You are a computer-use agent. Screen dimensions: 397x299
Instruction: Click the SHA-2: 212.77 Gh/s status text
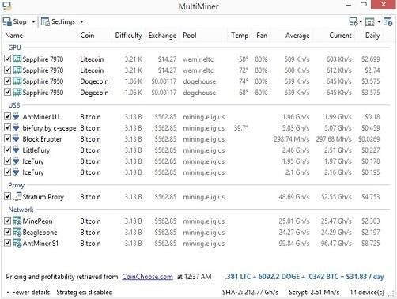click(x=250, y=292)
